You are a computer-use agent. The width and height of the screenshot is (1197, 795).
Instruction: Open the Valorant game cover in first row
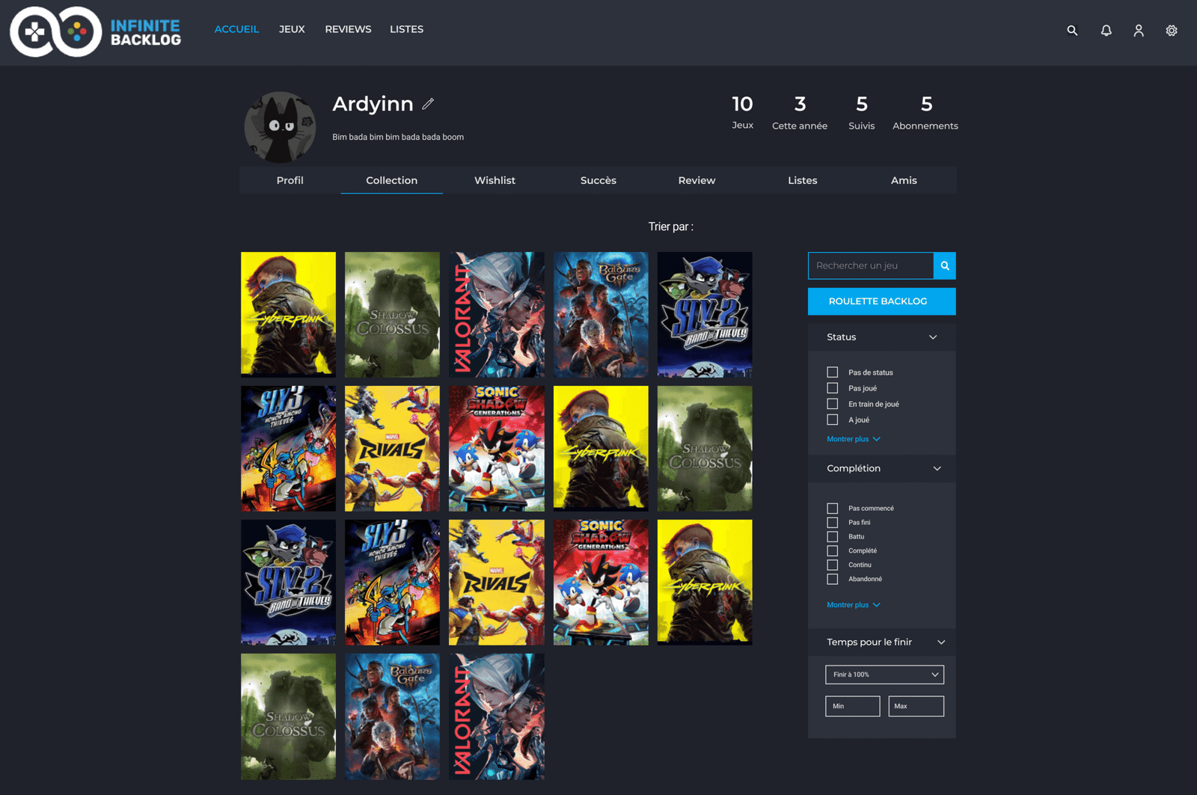(x=496, y=314)
